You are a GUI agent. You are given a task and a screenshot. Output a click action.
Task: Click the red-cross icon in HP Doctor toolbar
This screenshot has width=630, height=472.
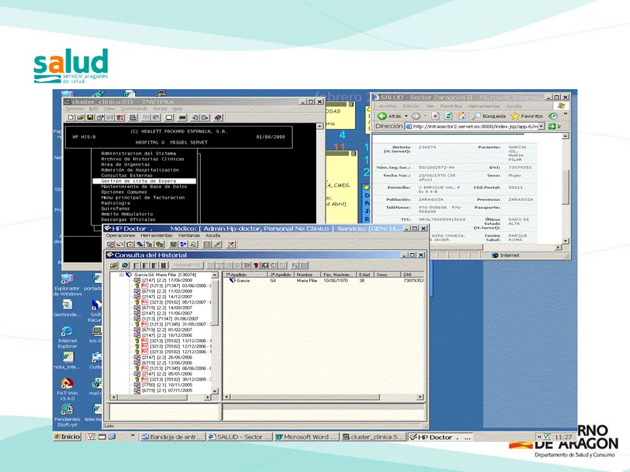tap(130, 244)
